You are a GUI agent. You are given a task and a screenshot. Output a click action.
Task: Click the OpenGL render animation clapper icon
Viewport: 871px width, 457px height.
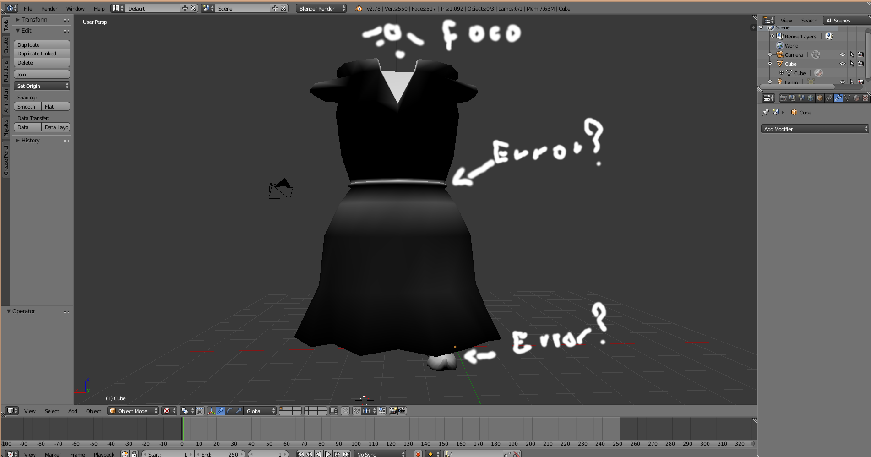(402, 411)
